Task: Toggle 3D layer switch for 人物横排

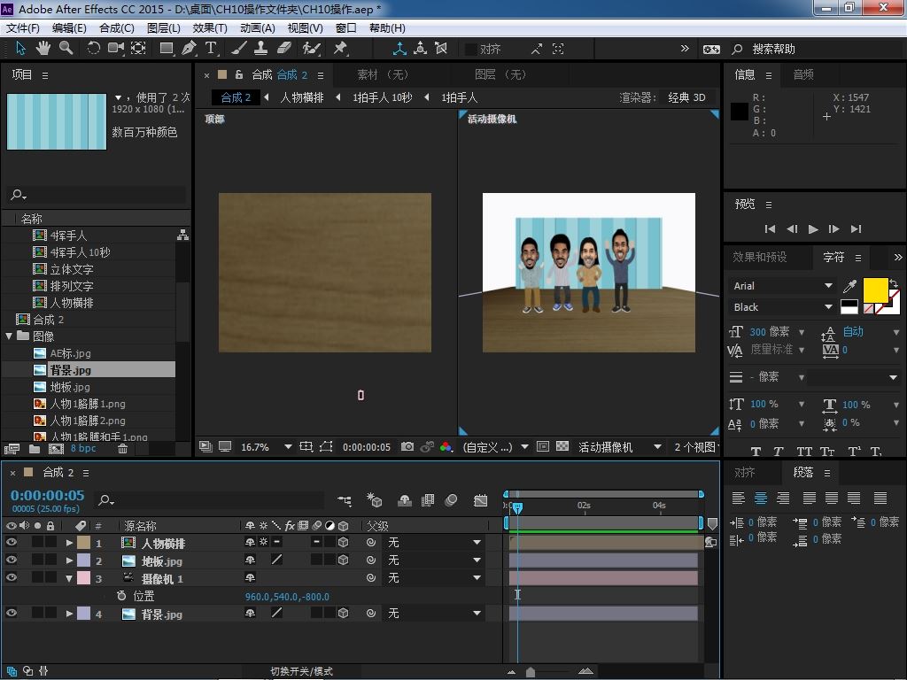Action: tap(343, 543)
